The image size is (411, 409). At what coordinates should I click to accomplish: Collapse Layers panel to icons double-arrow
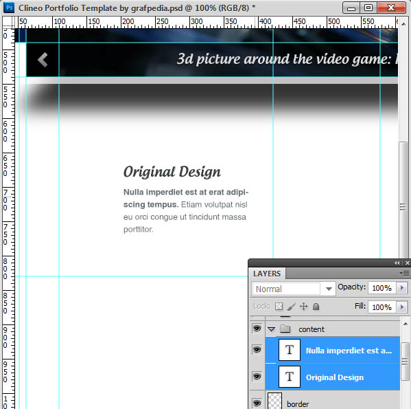coord(397,263)
